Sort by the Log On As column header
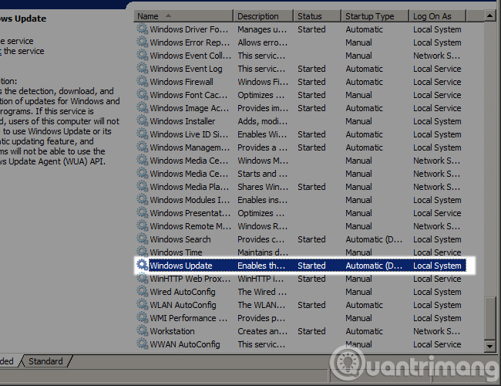This screenshot has height=386, width=501. pyautogui.click(x=438, y=16)
